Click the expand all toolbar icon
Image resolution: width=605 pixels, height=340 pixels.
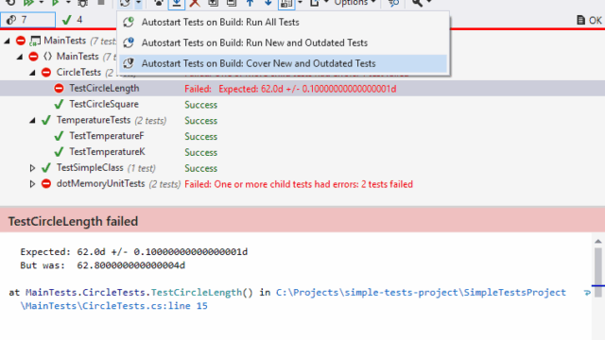(213, 3)
